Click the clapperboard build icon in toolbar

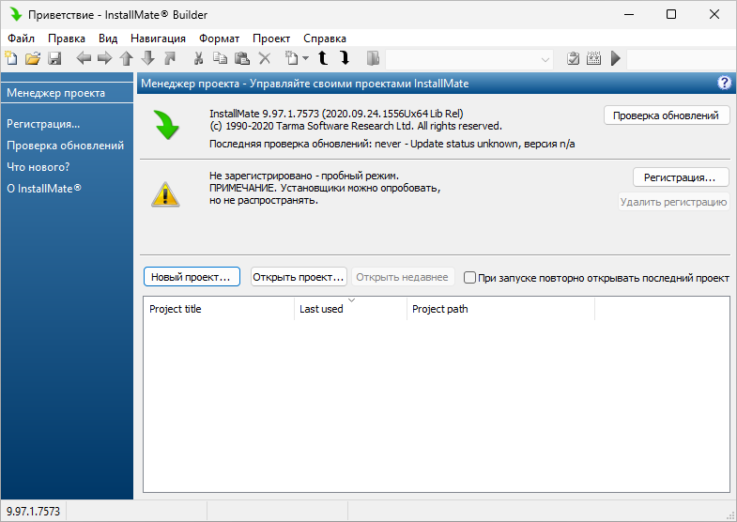click(594, 58)
